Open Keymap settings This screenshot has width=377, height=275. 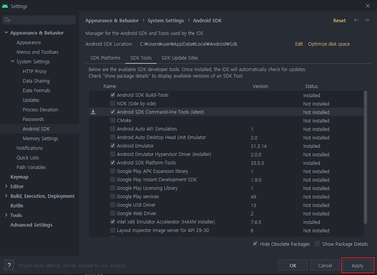[x=19, y=177]
